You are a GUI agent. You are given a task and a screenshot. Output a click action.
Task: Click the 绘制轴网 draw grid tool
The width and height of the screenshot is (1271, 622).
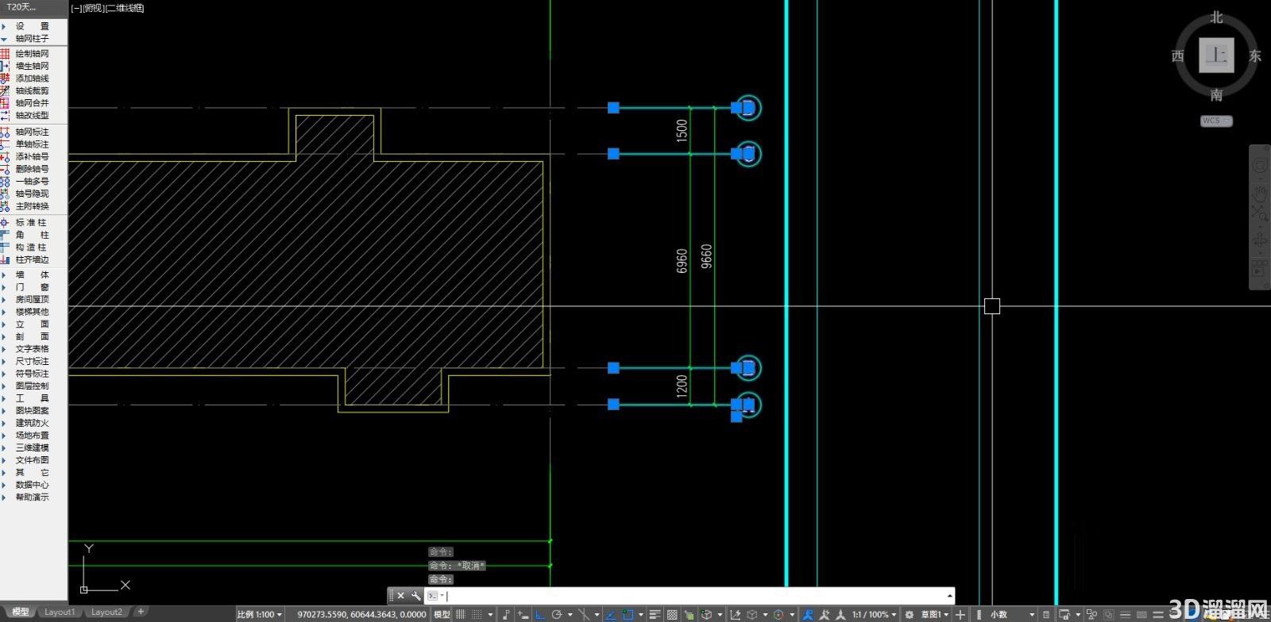pyautogui.click(x=32, y=53)
